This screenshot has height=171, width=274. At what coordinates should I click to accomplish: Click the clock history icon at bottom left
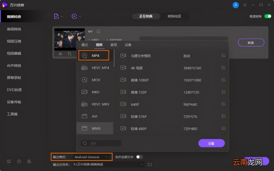19,161
